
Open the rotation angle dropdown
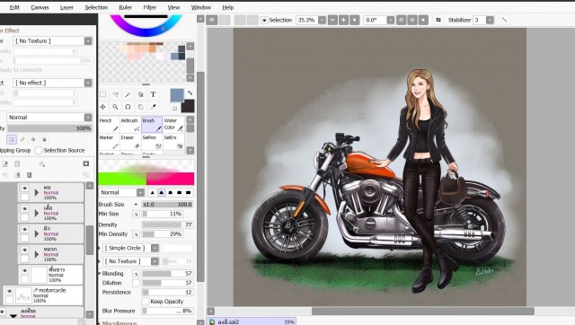[x=391, y=20]
